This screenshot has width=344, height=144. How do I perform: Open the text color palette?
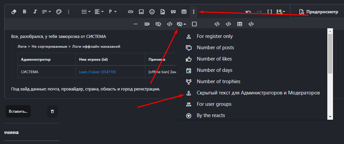point(59,12)
